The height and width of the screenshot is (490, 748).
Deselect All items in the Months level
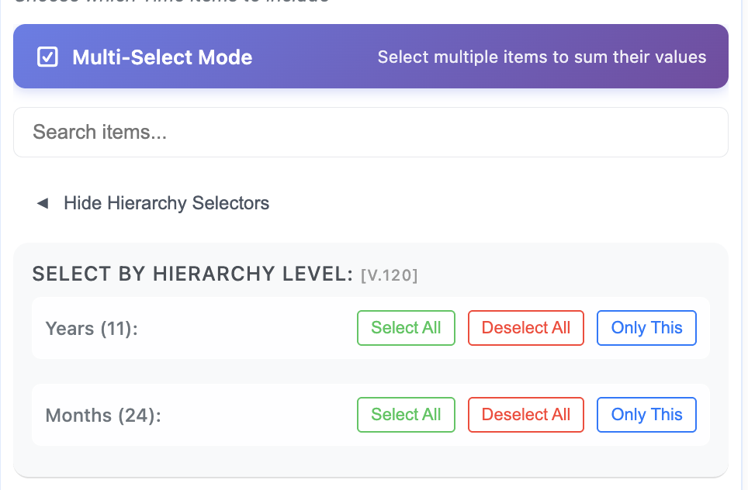(x=526, y=415)
